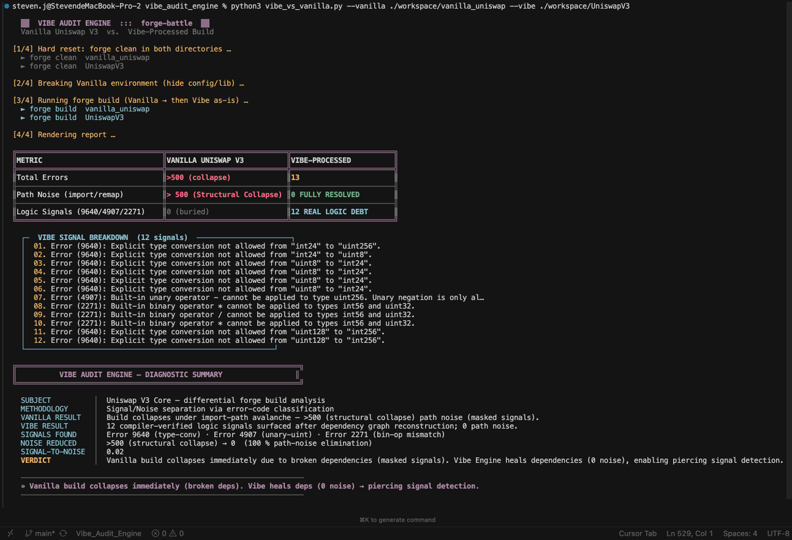Viewport: 792px width, 540px height.
Task: Click the UTF-8 encoding indicator
Action: coord(778,533)
